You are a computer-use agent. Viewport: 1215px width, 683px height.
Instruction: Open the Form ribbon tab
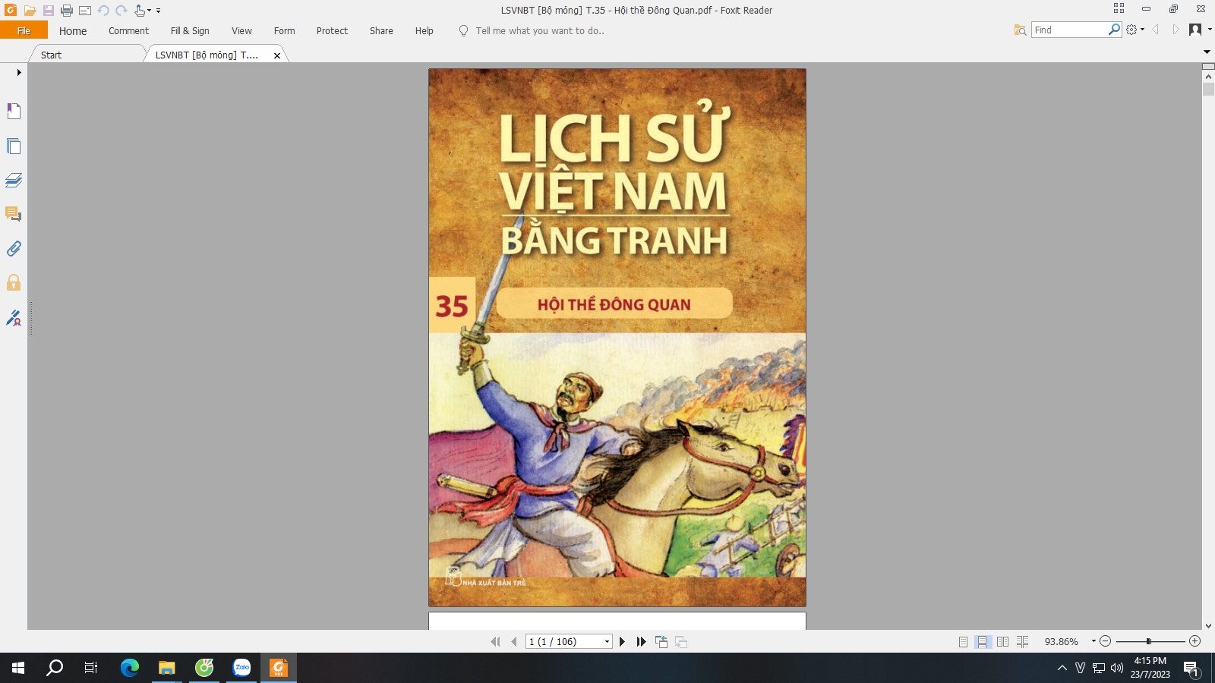284,30
